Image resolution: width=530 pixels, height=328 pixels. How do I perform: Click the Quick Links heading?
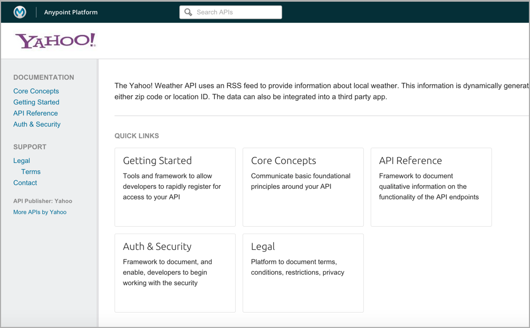[137, 136]
